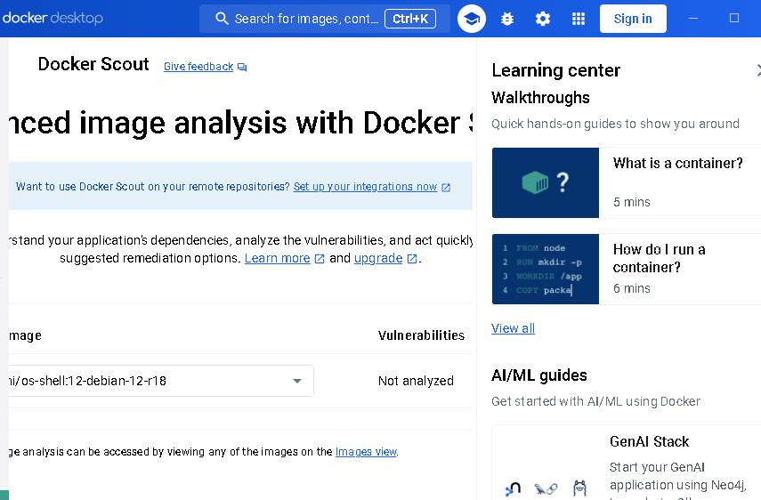
Task: Open the troubleshoot bug icon
Action: [507, 19]
